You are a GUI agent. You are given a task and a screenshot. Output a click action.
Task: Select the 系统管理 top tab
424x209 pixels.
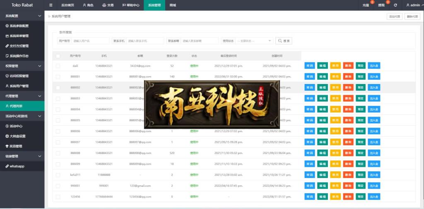(x=154, y=5)
